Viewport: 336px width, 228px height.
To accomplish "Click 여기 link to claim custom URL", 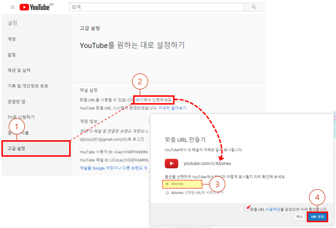I will (x=139, y=100).
